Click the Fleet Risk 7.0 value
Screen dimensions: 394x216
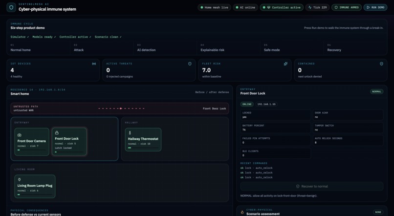tap(206, 70)
